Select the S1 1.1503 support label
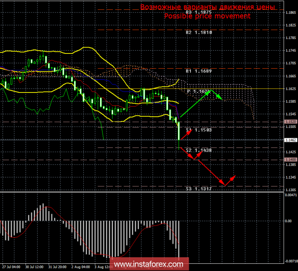 pos(199,130)
